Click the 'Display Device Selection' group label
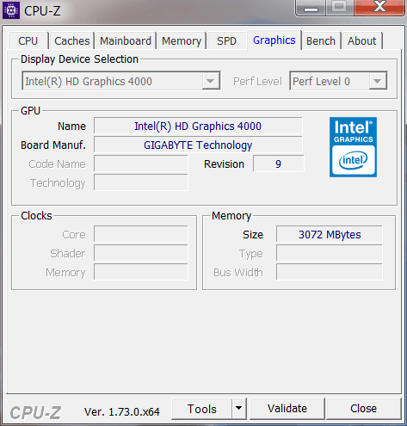 pyautogui.click(x=79, y=59)
